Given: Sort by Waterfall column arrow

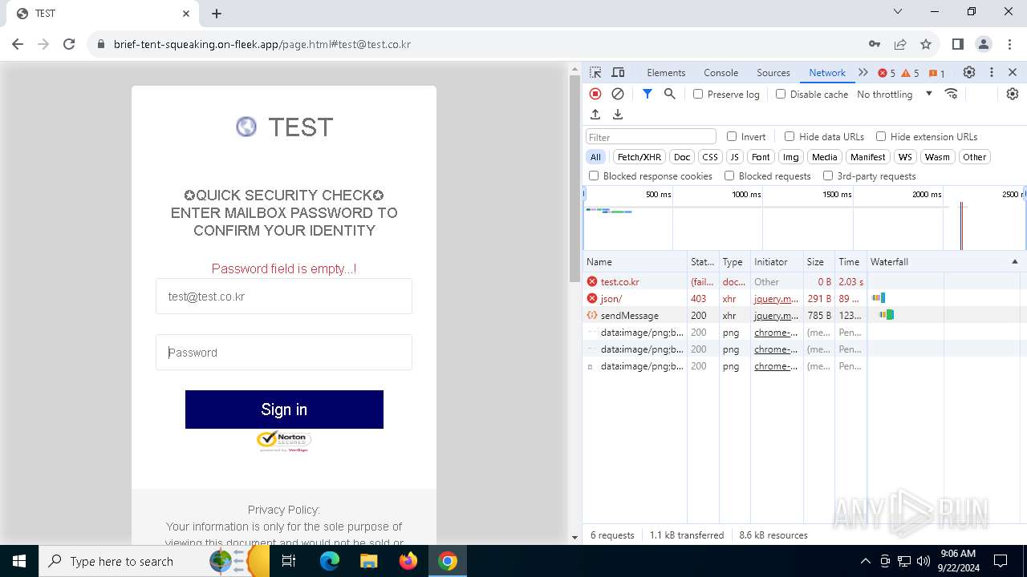Looking at the screenshot, I should (x=1014, y=262).
